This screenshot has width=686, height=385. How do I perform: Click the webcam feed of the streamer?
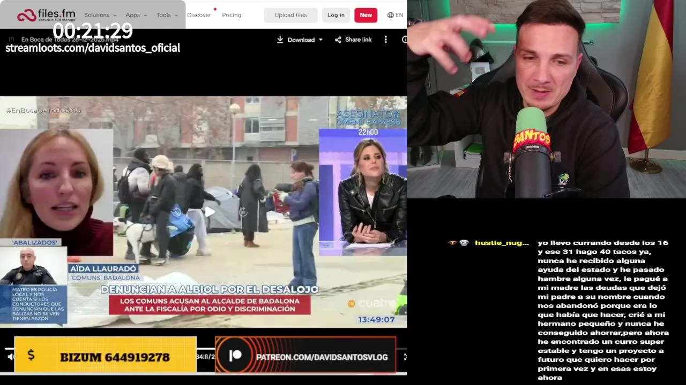547,99
